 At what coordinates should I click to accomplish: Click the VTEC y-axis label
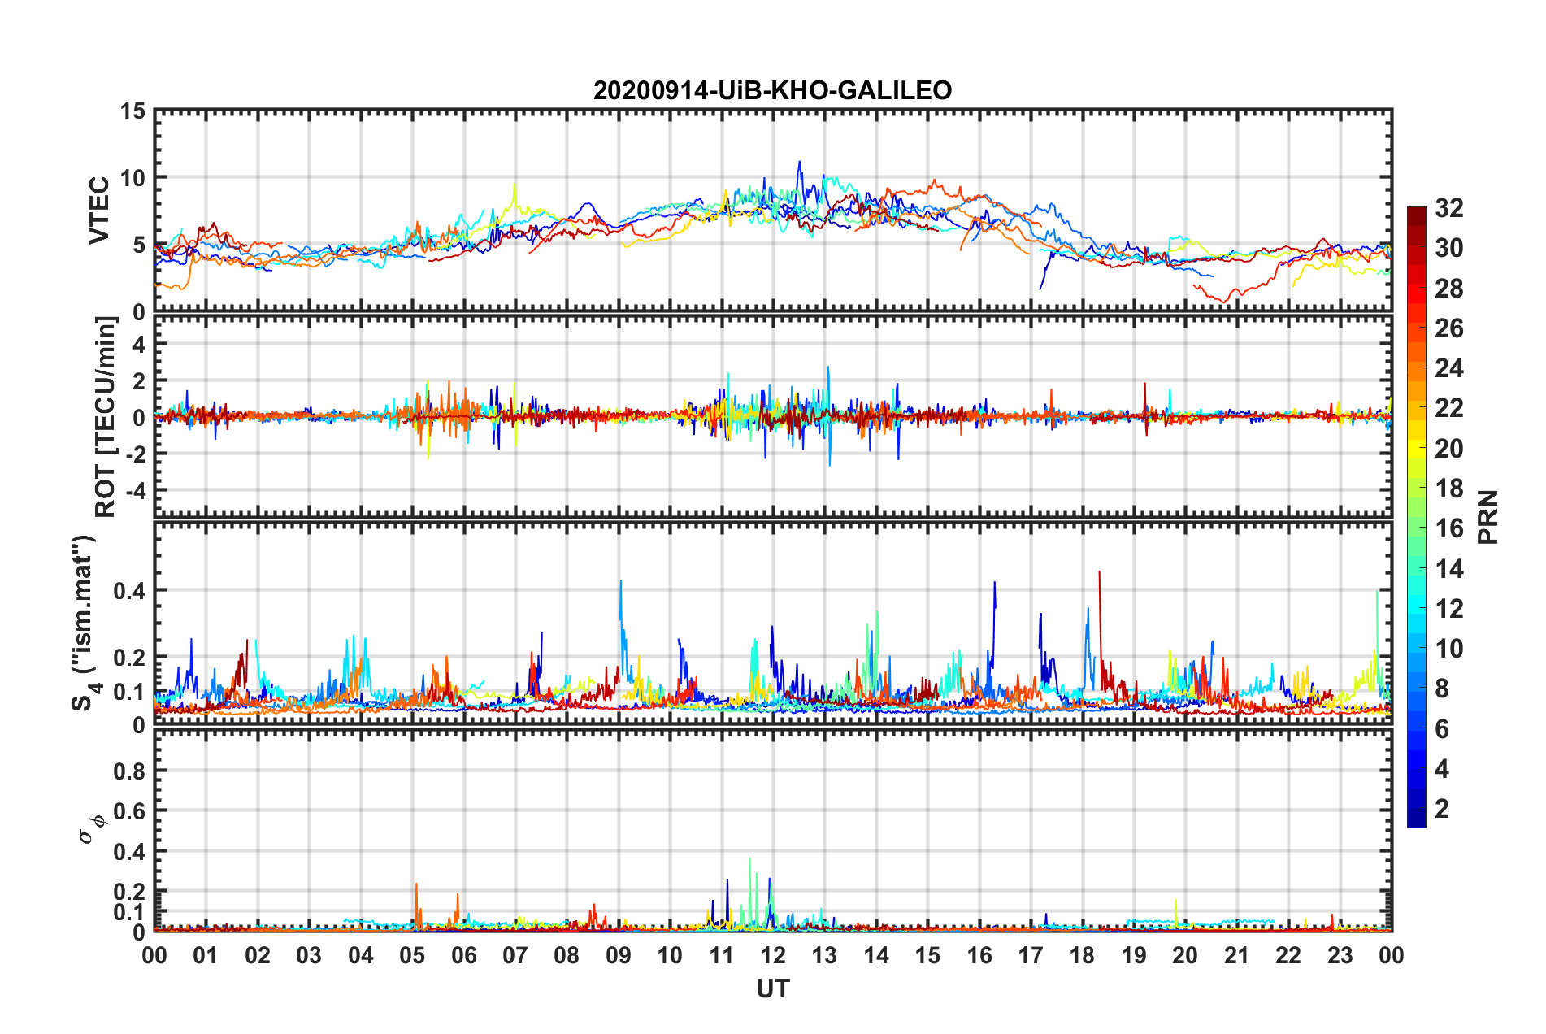(99, 211)
